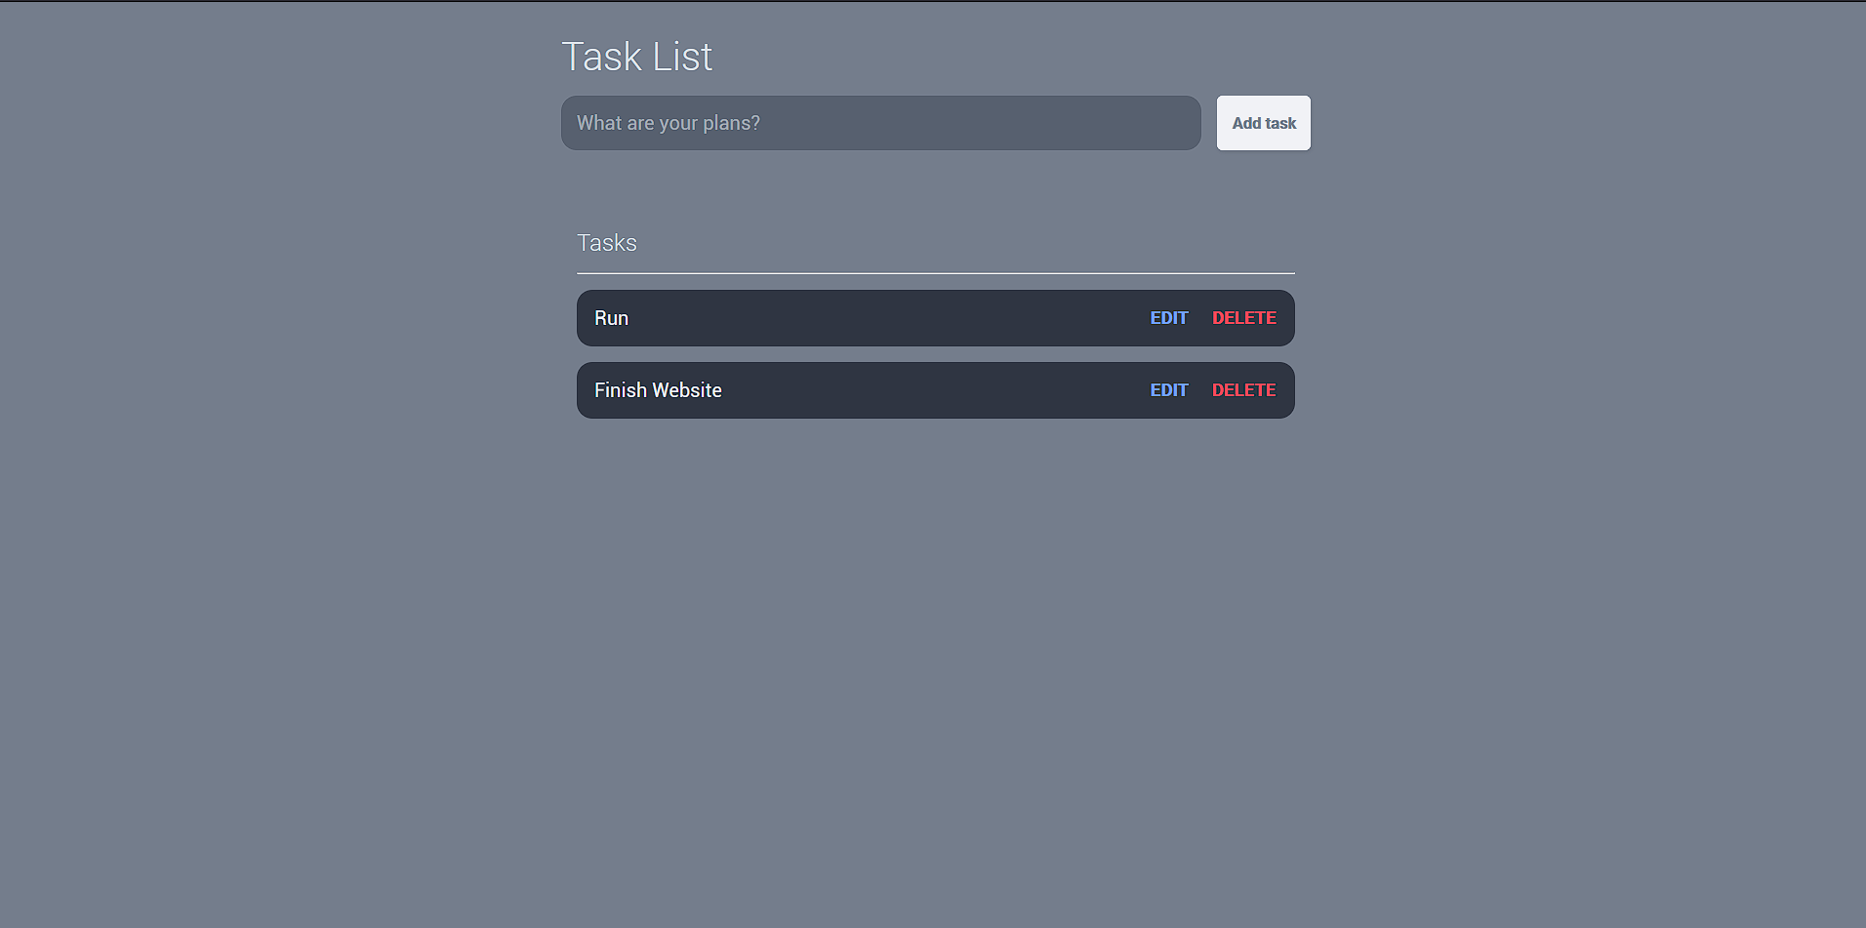Click the 'What are your plans?' input field
The width and height of the screenshot is (1866, 928).
tap(880, 123)
